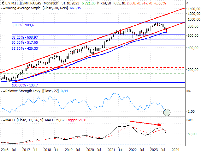The image size is (202, 152).
Task: Click Fibonacci label 0,00% - 904,6
Action: click(23, 25)
